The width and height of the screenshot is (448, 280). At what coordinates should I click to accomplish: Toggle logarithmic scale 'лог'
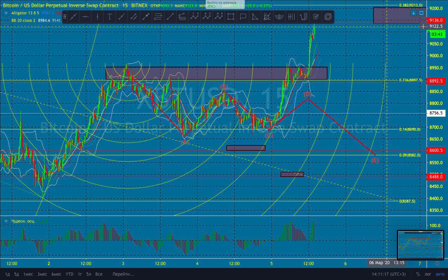[x=428, y=274]
